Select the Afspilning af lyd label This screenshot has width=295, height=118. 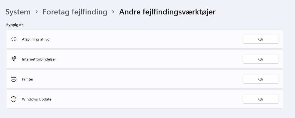(36, 39)
